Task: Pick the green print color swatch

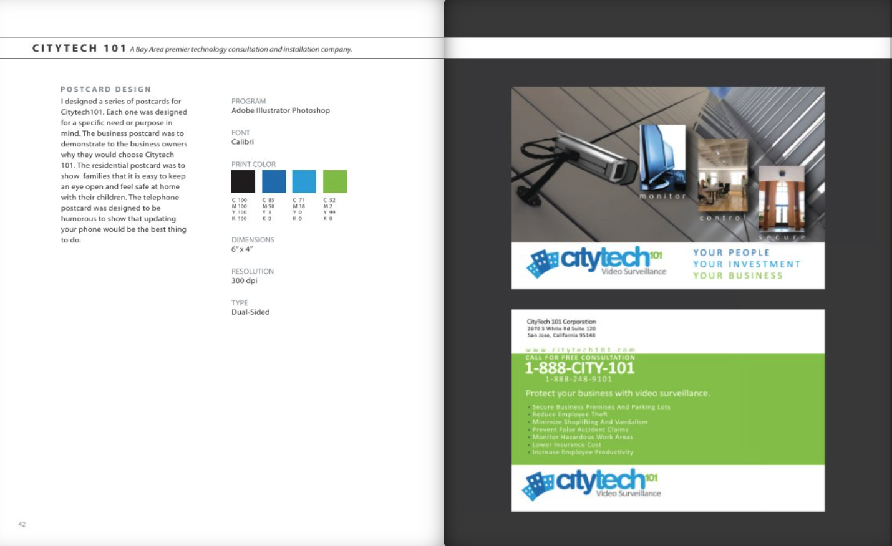Action: (x=335, y=181)
